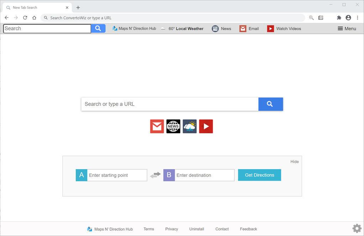Open Gmail via the red envelope shortcut icon

point(157,126)
